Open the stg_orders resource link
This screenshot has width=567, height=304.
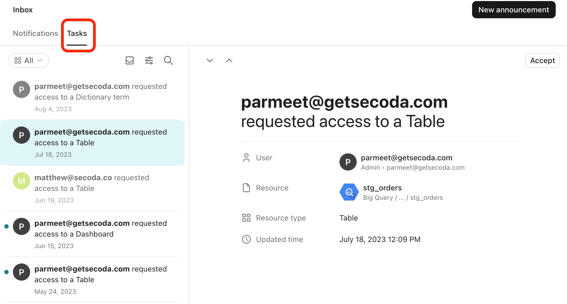[x=382, y=188]
